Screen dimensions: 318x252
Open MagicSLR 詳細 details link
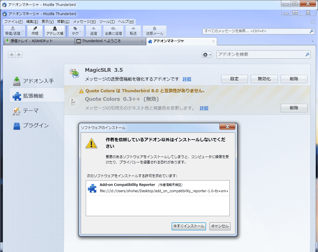pyautogui.click(x=187, y=79)
